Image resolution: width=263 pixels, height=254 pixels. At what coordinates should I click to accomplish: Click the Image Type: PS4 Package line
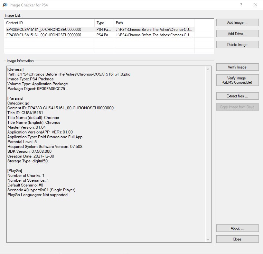pos(31,79)
